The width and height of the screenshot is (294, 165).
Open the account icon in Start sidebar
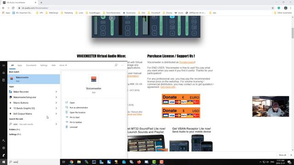tap(4, 141)
